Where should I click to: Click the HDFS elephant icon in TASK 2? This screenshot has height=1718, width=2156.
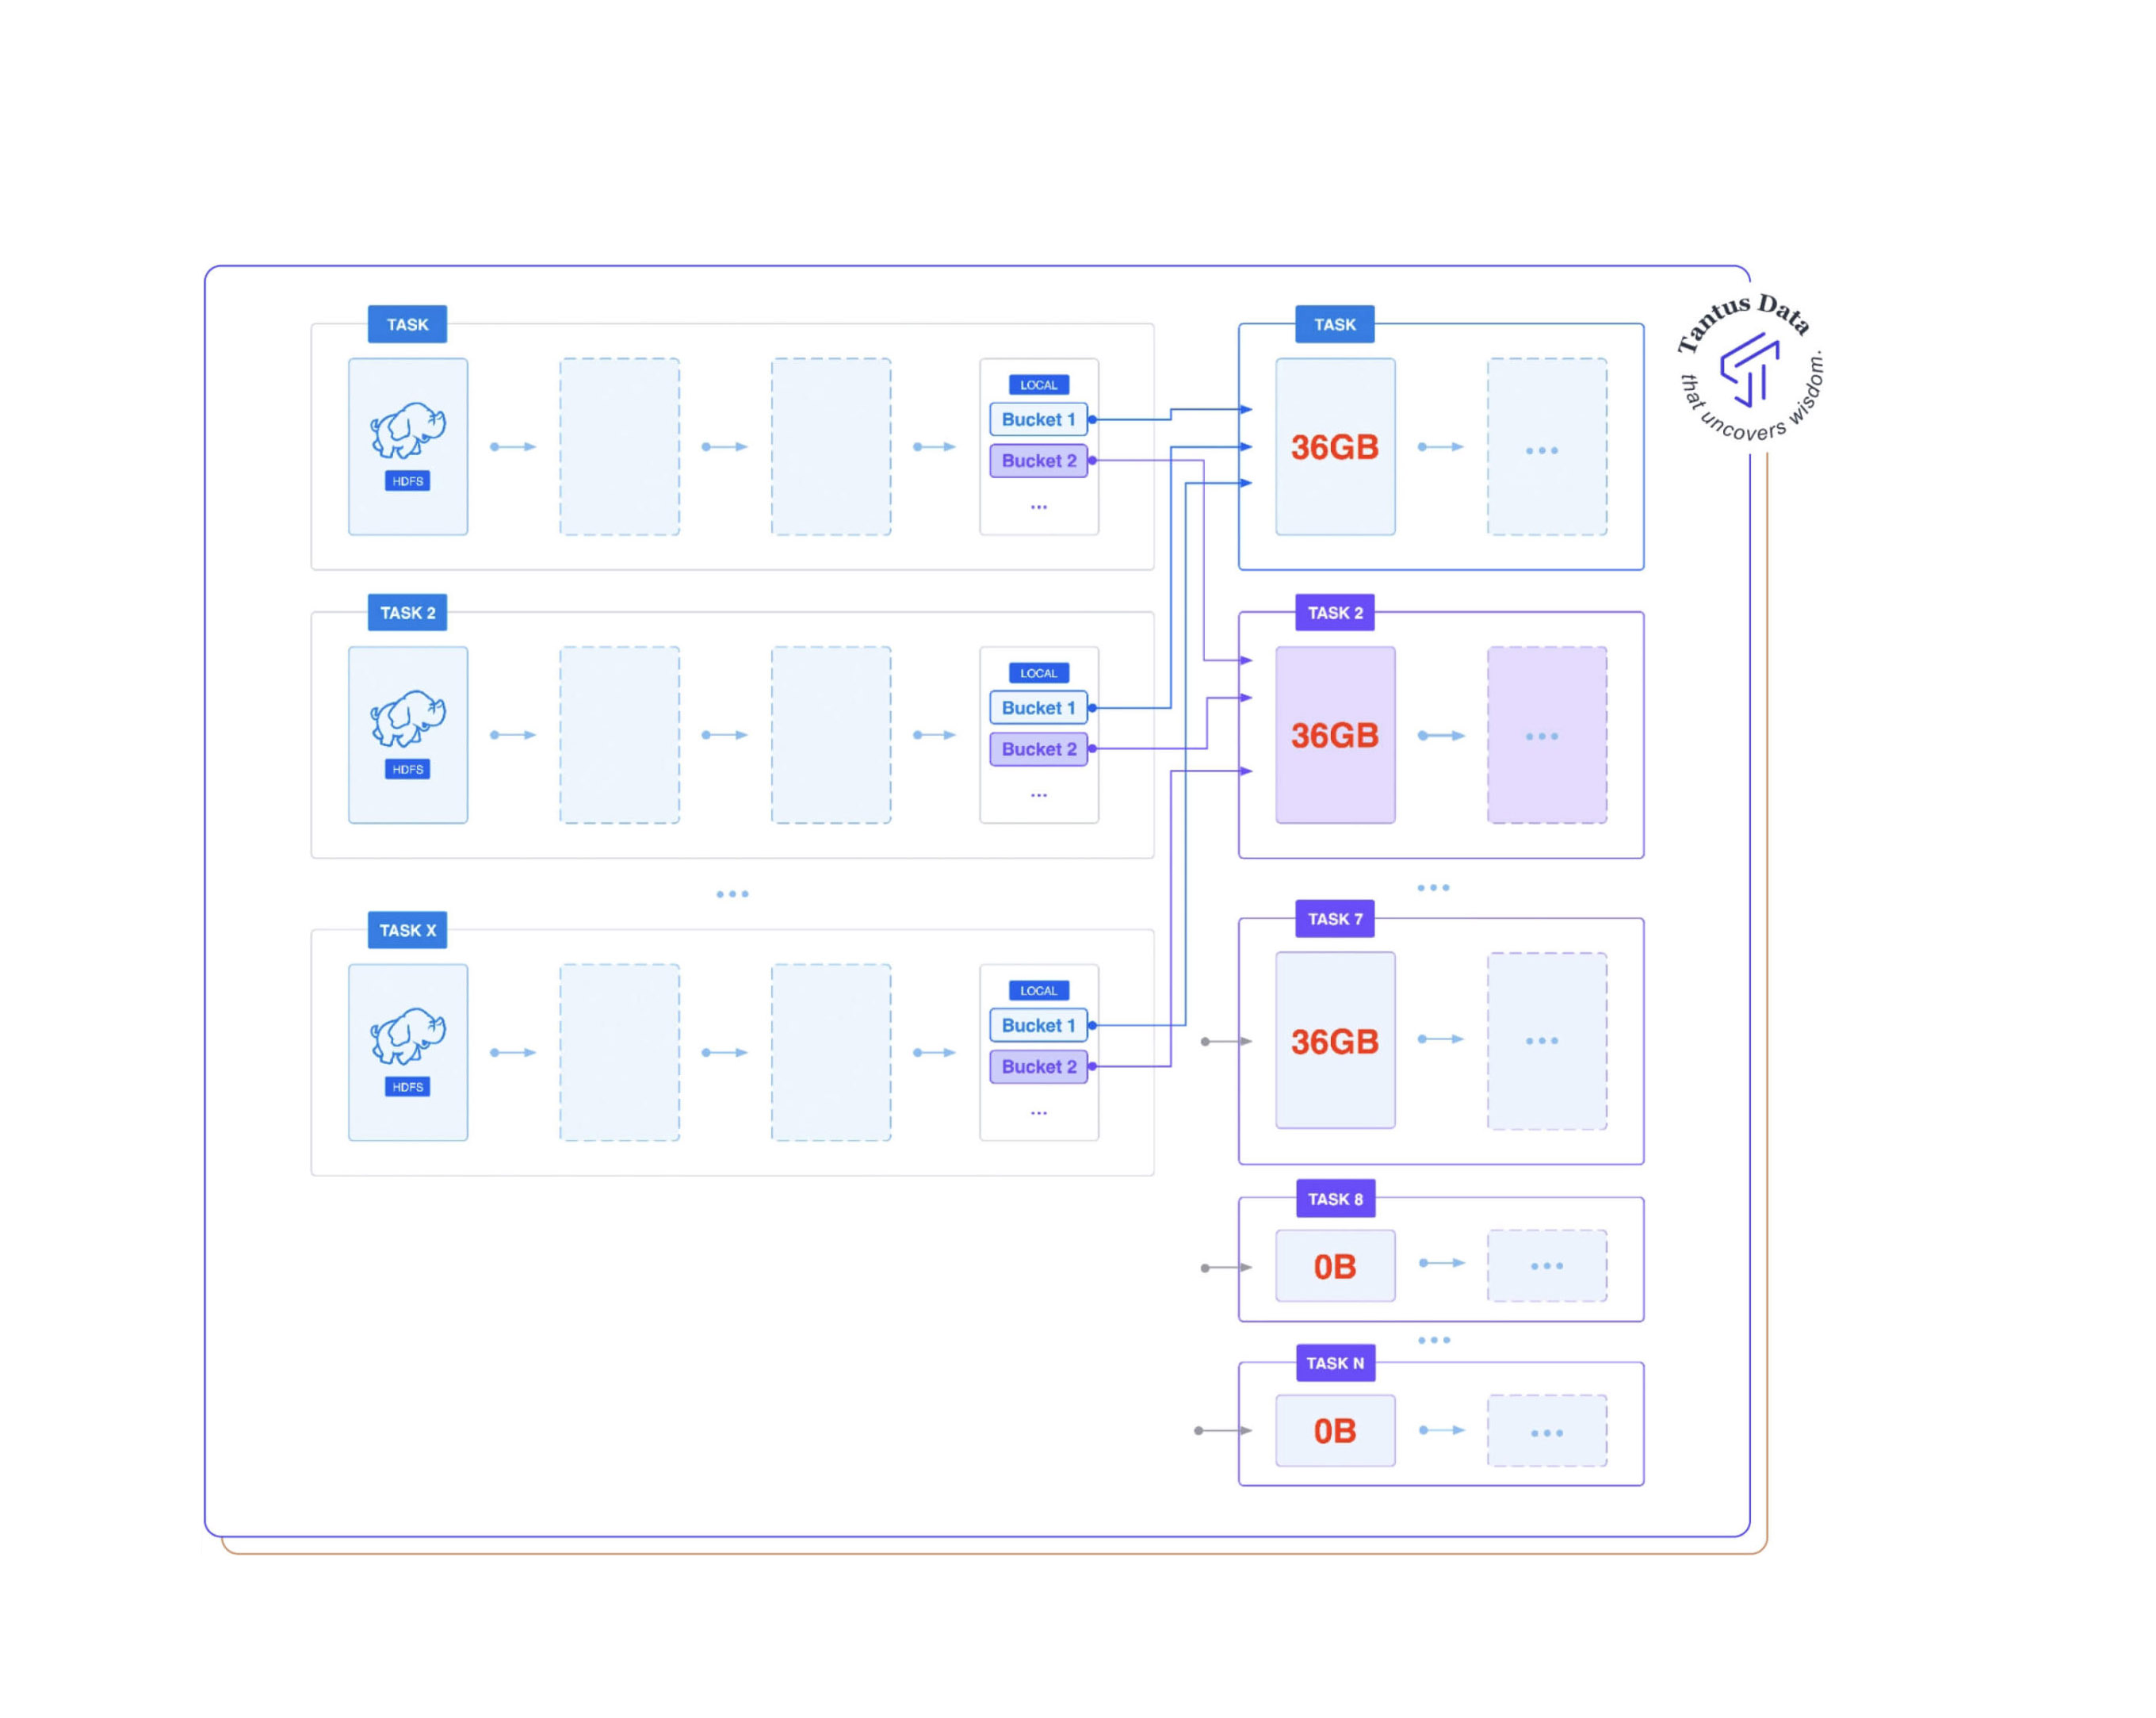click(408, 718)
